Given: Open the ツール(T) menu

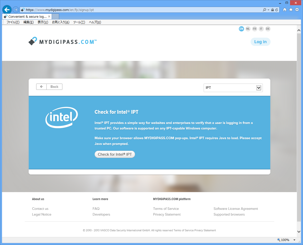Looking at the screenshot, I should point(79,22).
